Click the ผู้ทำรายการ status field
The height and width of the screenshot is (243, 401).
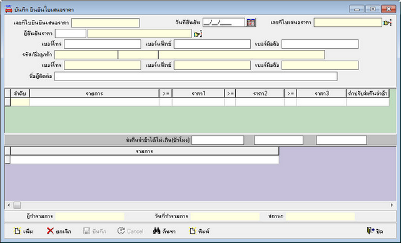(89, 217)
